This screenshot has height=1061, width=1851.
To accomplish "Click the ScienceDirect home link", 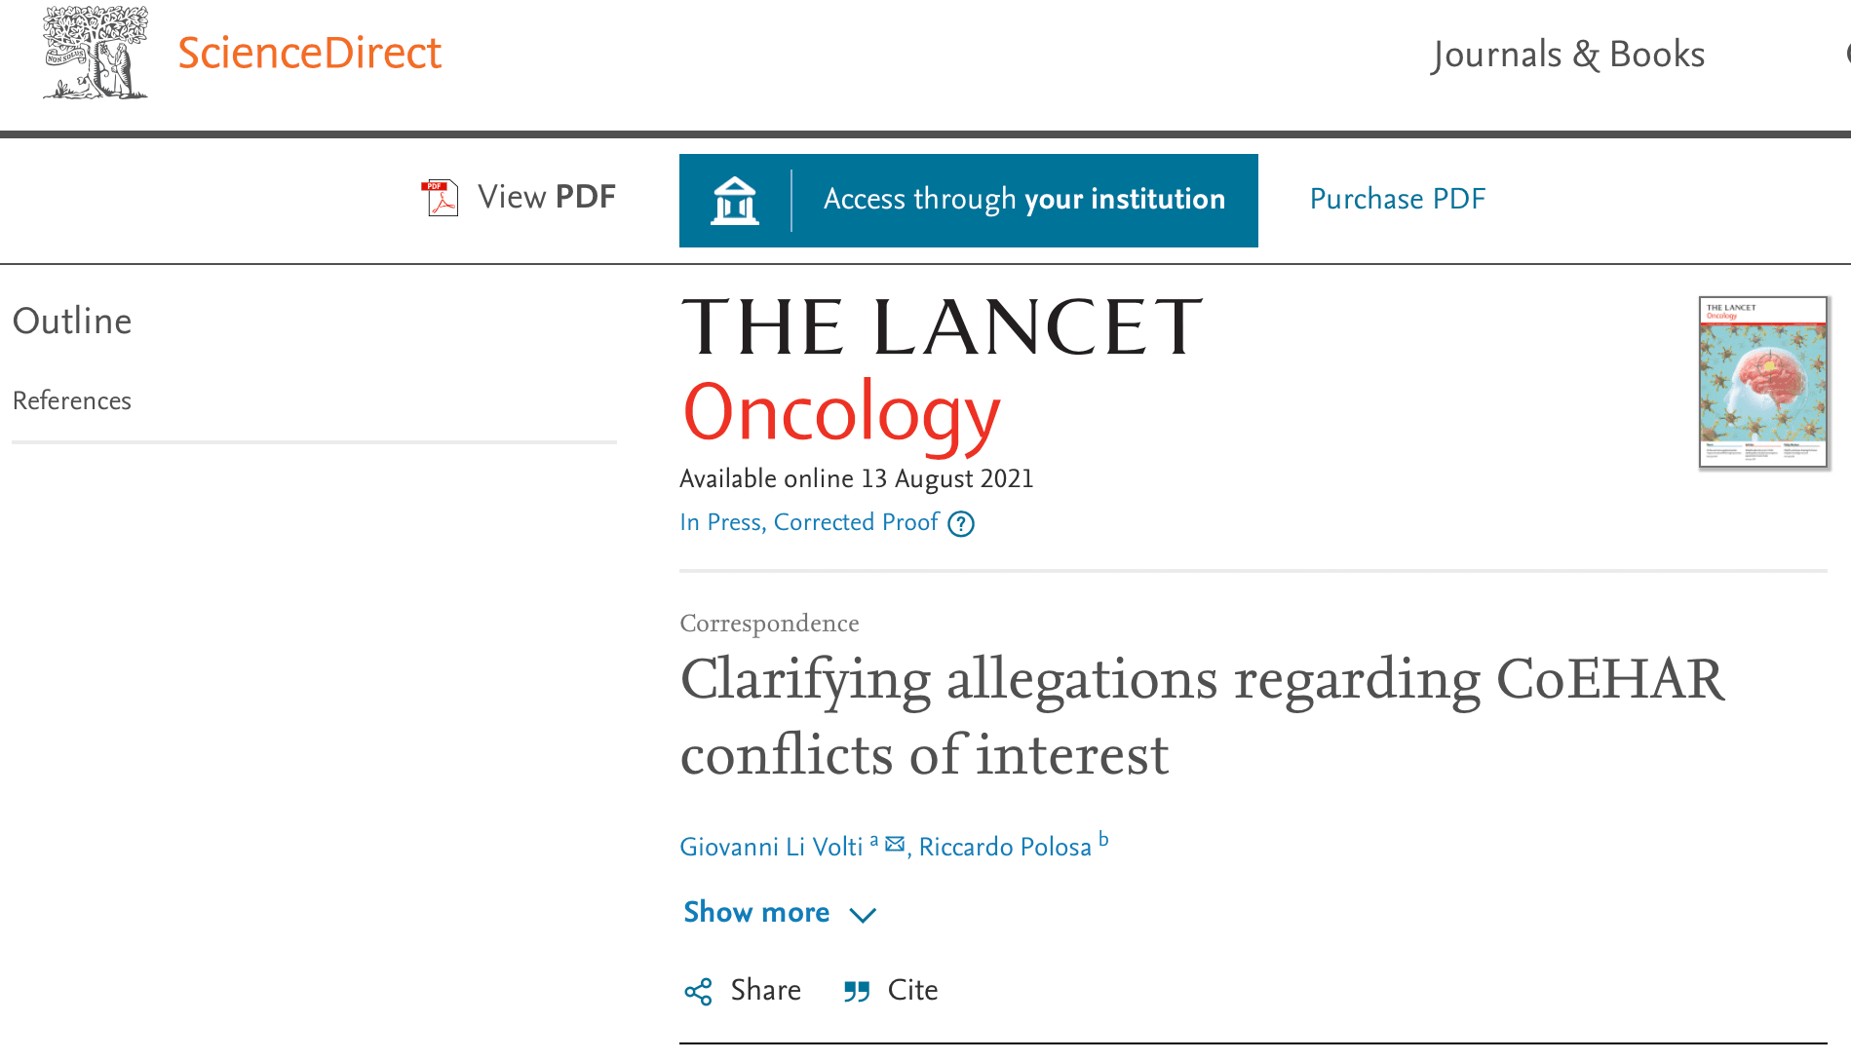I will [x=309, y=53].
